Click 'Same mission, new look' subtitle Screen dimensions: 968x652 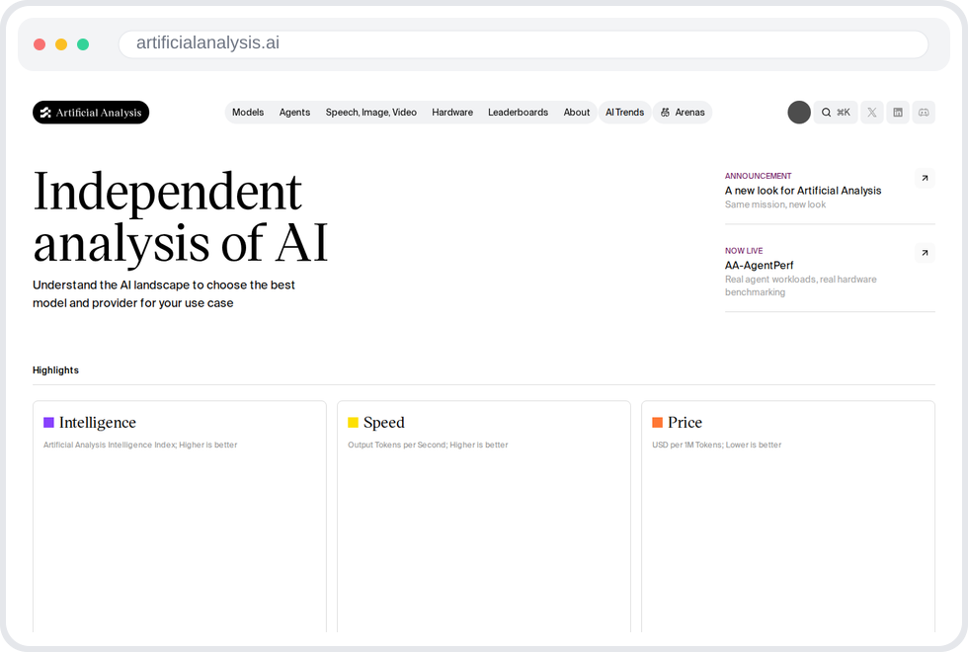(774, 204)
